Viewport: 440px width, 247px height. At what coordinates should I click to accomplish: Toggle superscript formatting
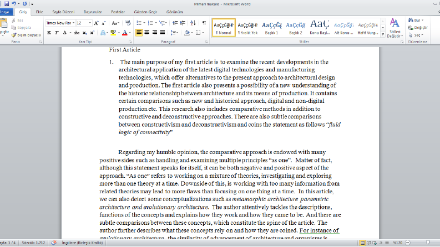[x=92, y=33]
